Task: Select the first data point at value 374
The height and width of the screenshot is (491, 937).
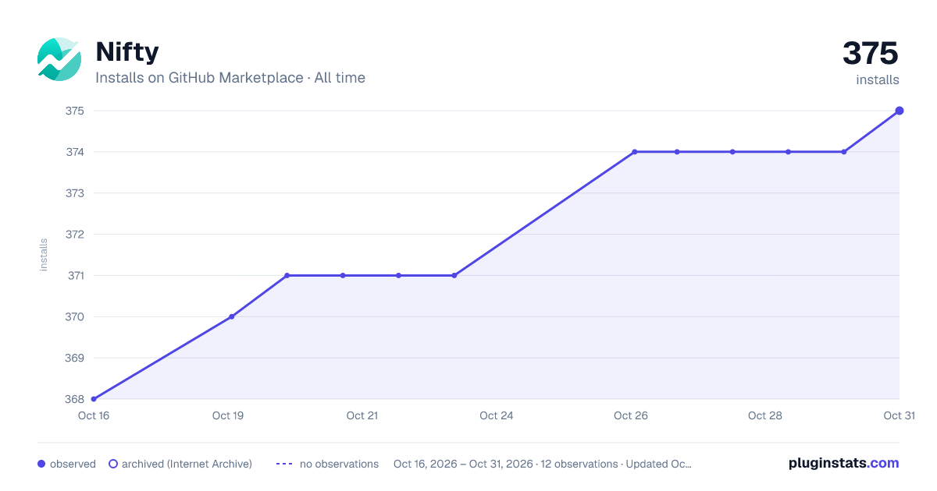Action: tap(635, 152)
